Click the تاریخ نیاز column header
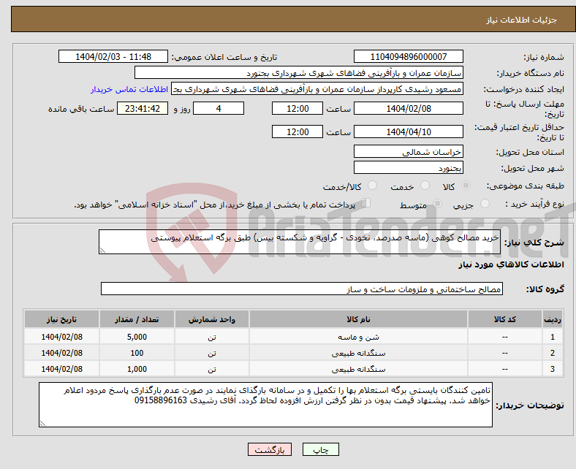The width and height of the screenshot is (576, 469). pyautogui.click(x=61, y=319)
